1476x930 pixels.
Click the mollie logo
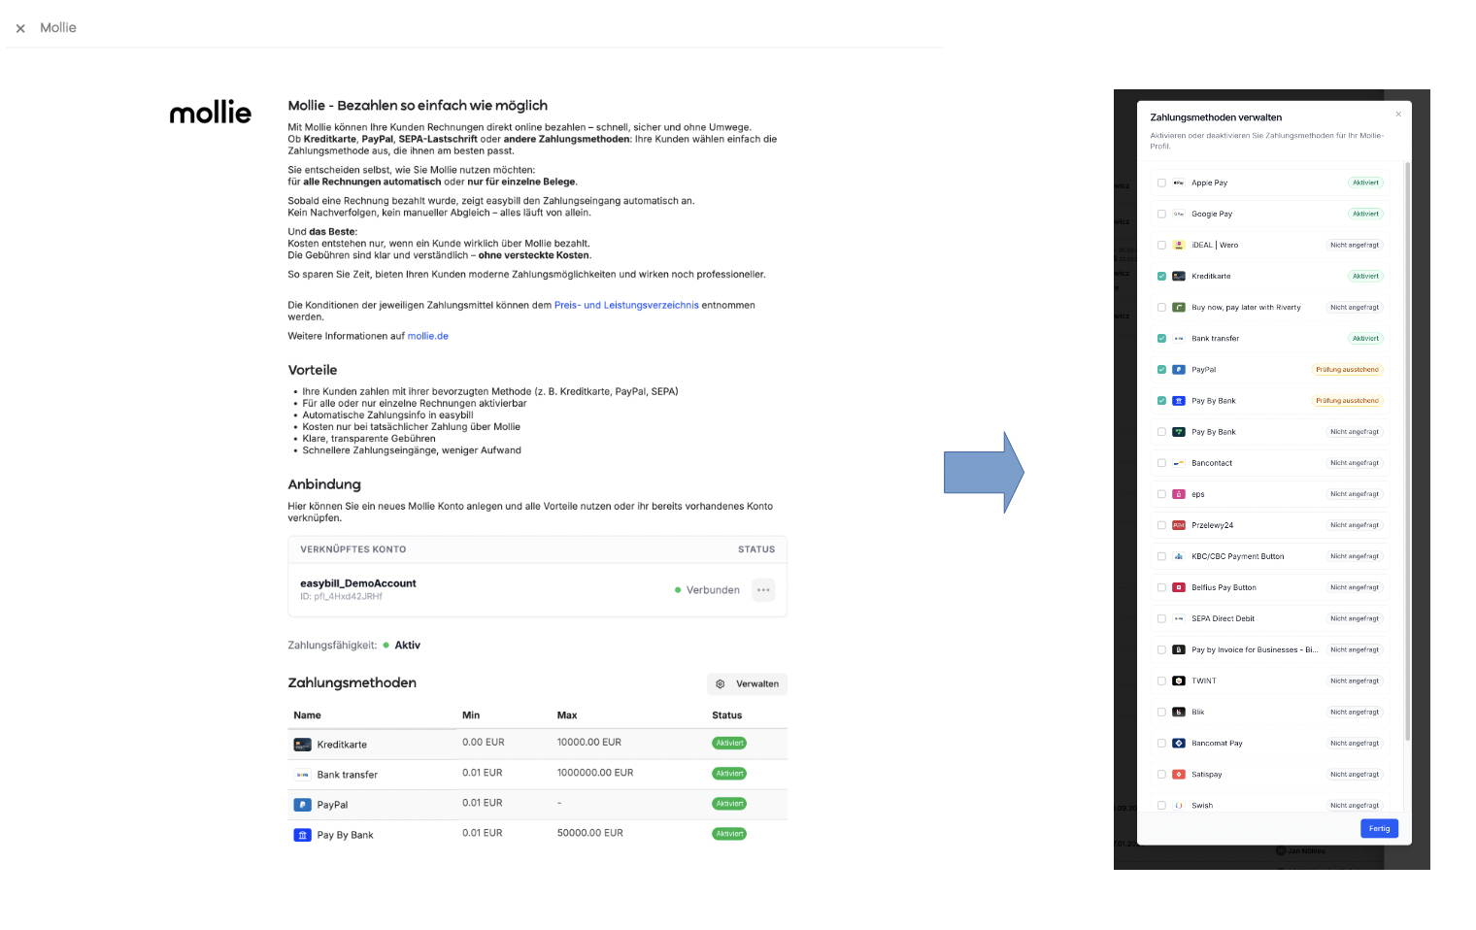210,113
